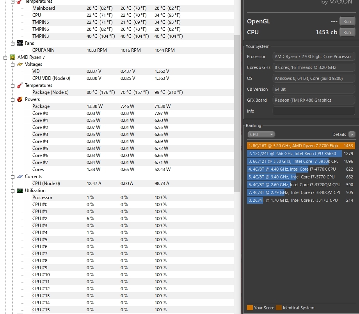This screenshot has width=359, height=314.
Task: Select the CPU #2 utilization row
Action: point(133,219)
